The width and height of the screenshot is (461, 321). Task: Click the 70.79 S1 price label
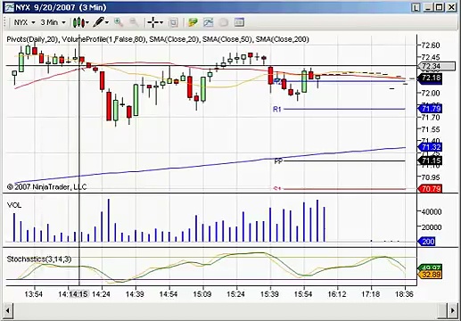tap(431, 189)
